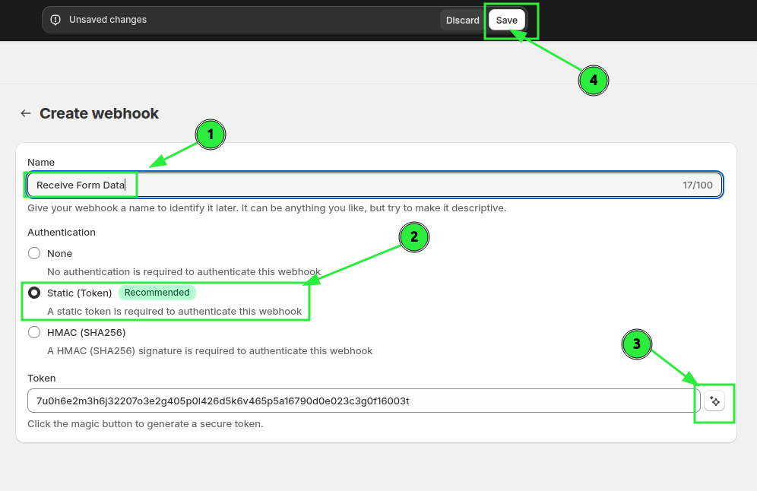This screenshot has width=757, height=491.
Task: Select the None authentication option
Action: 34,253
